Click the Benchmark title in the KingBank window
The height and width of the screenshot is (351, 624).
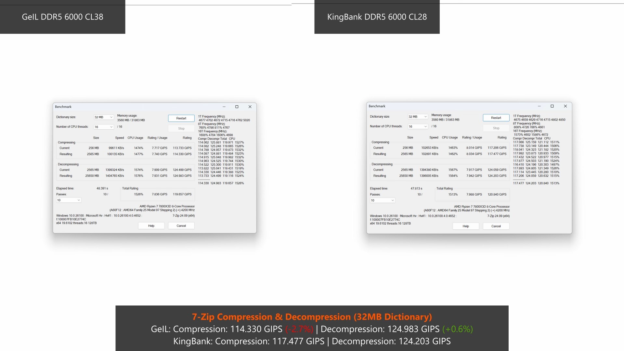pyautogui.click(x=377, y=106)
